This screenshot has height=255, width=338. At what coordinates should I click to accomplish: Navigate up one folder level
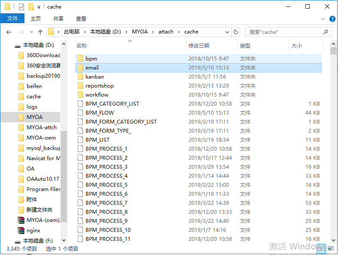[40, 32]
